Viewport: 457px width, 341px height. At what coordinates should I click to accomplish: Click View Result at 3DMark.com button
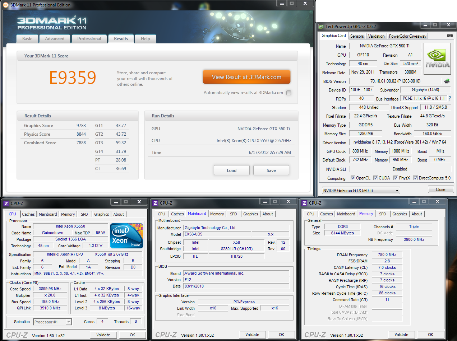[x=246, y=77]
